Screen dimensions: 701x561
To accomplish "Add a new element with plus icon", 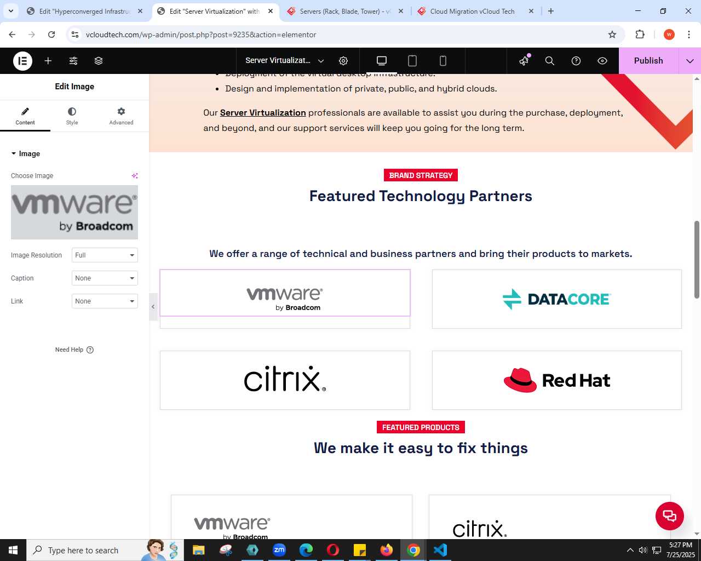I will tap(48, 61).
